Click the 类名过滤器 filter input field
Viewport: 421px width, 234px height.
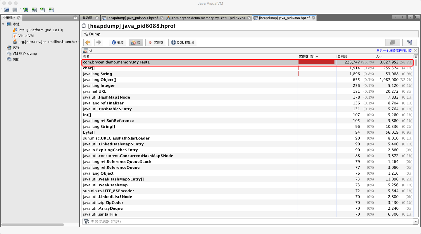point(251,222)
